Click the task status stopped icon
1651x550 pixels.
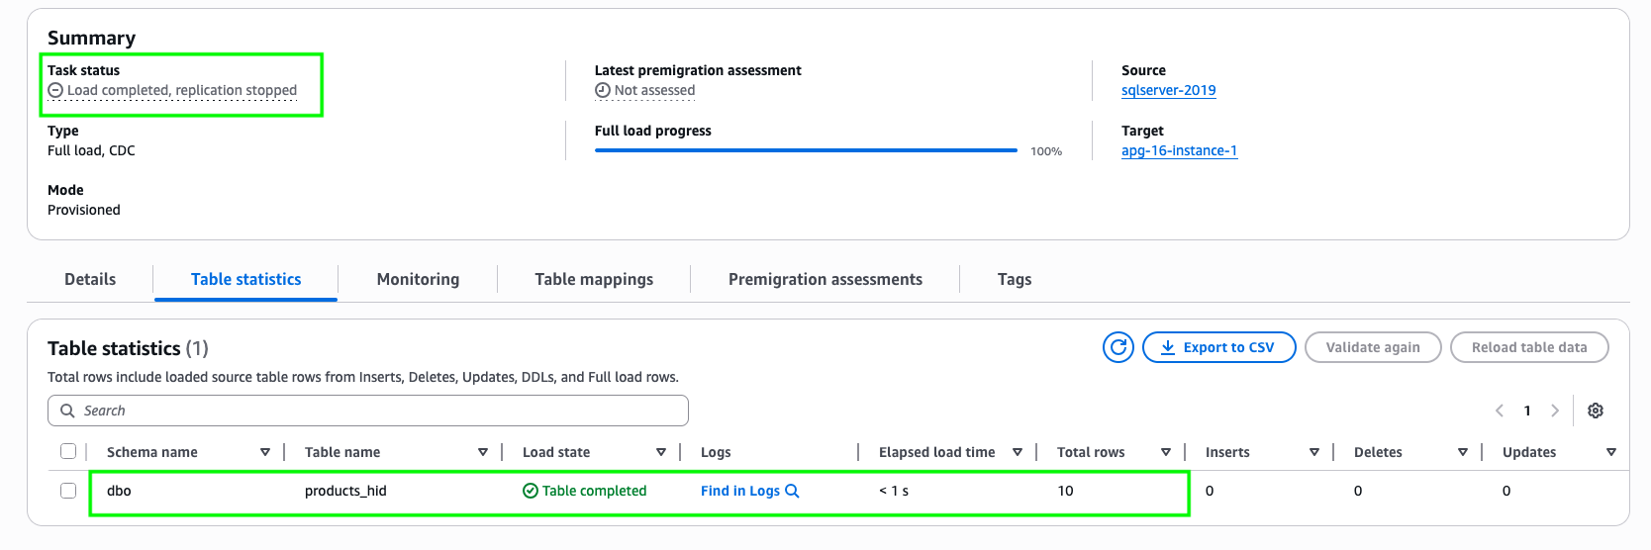pos(55,91)
